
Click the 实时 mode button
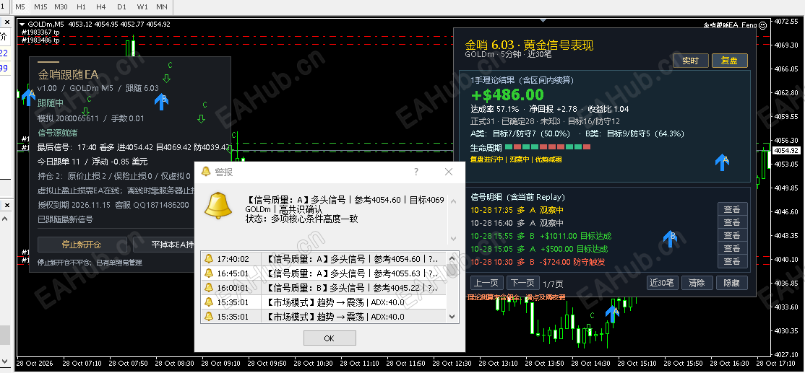[691, 61]
